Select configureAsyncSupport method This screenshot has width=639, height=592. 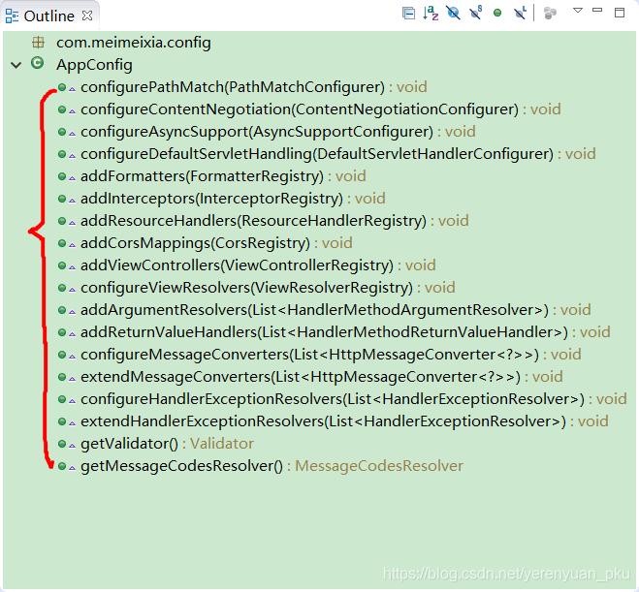tap(278, 132)
